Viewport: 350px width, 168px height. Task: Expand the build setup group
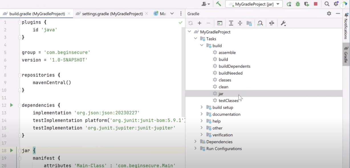[202, 107]
